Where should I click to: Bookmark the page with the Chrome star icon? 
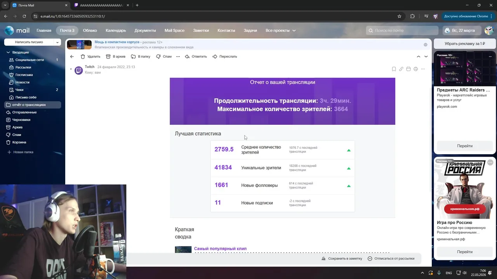pyautogui.click(x=399, y=16)
